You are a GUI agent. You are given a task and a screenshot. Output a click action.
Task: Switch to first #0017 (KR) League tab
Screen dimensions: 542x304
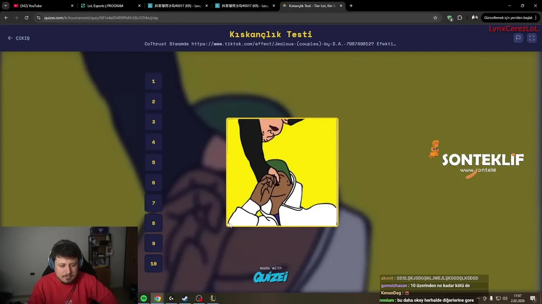coord(178,6)
